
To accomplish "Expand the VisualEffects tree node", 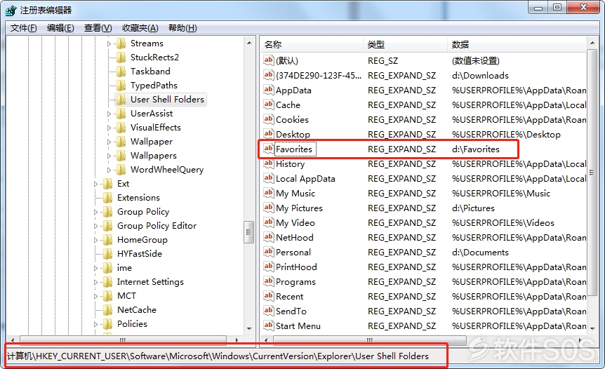I will click(109, 128).
